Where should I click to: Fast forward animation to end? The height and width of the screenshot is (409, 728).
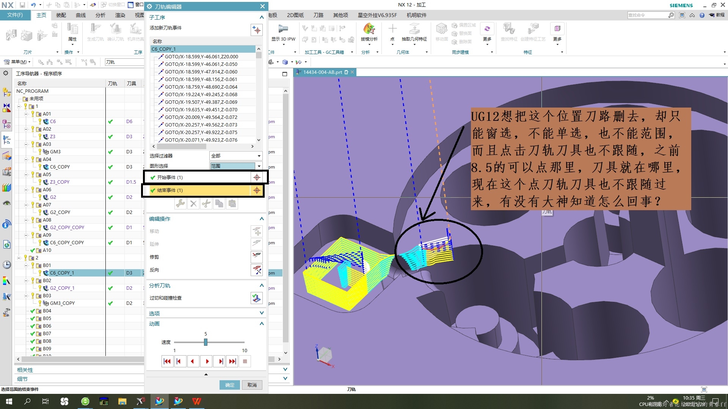(x=232, y=361)
